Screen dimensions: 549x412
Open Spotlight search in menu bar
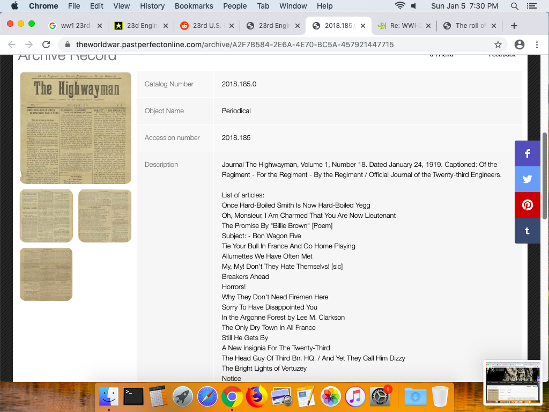[514, 6]
